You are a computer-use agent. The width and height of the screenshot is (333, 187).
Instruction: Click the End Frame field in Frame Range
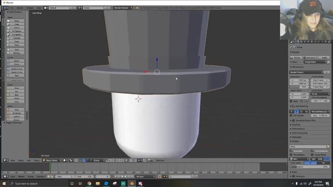[x=321, y=84]
